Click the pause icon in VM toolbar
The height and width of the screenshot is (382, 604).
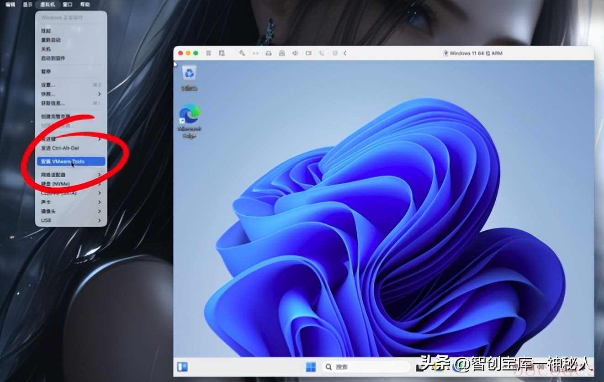point(208,53)
